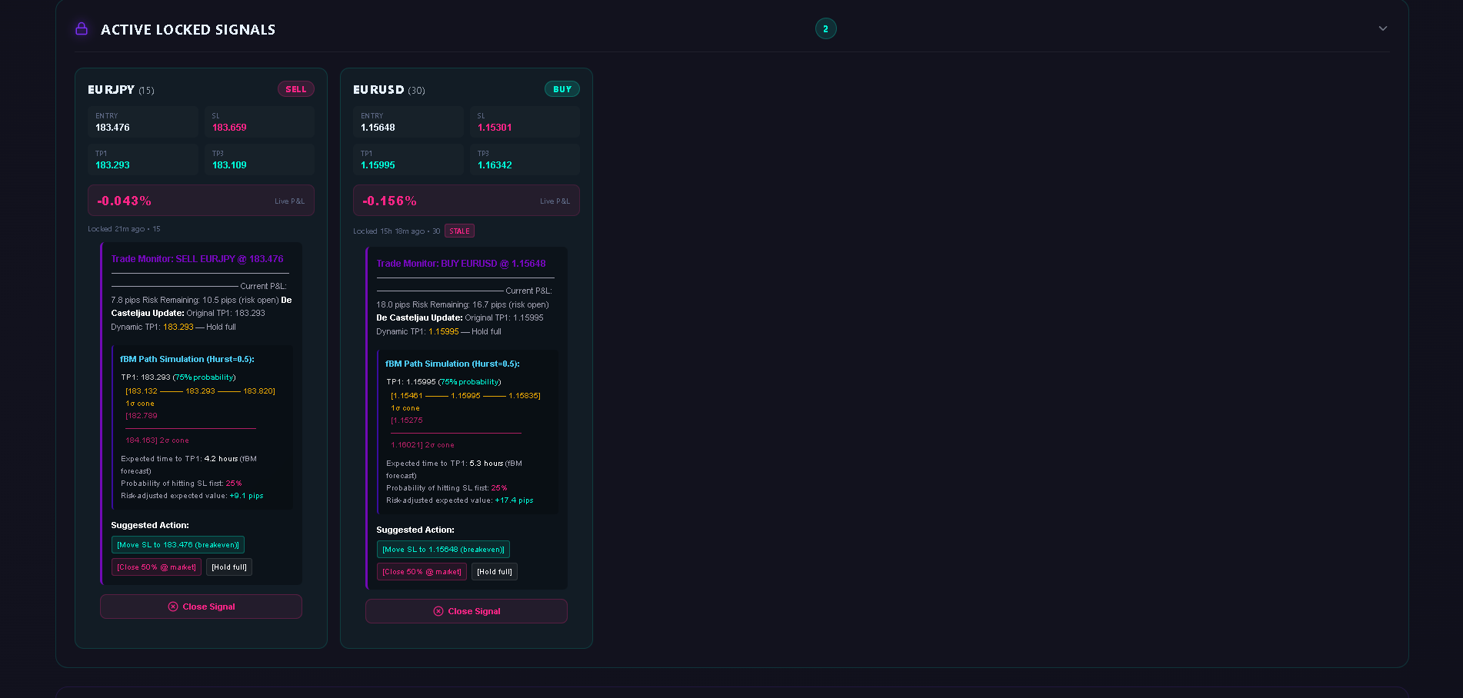This screenshot has width=1463, height=698.
Task: Click the BUY badge on EURUSD card
Action: pos(562,89)
